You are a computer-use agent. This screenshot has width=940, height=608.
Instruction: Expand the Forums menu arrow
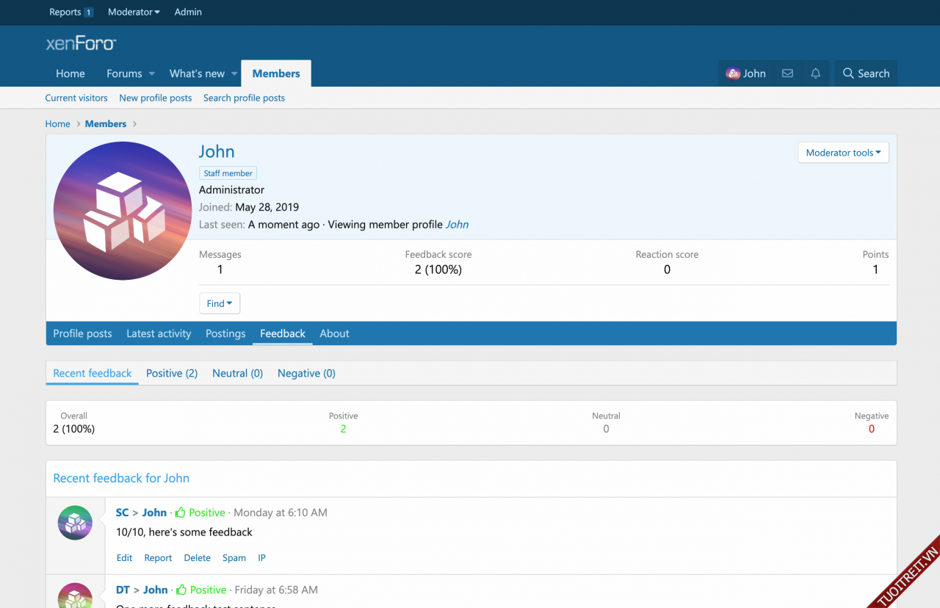click(152, 73)
